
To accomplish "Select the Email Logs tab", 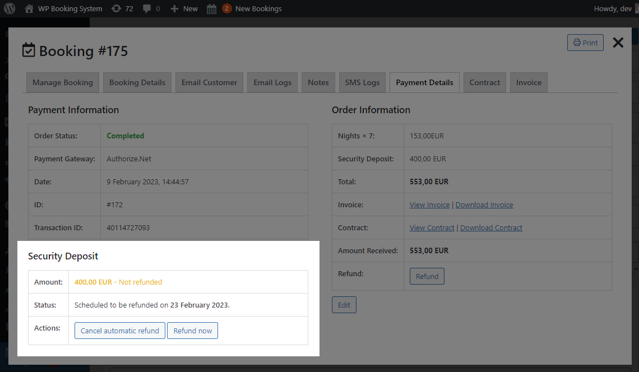I will pos(272,82).
